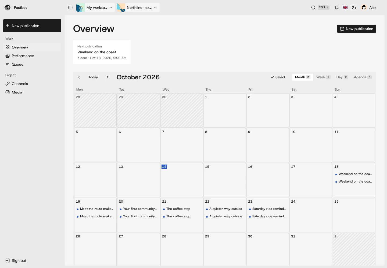Go to previous month arrow
The width and height of the screenshot is (387, 268).
coord(79,77)
